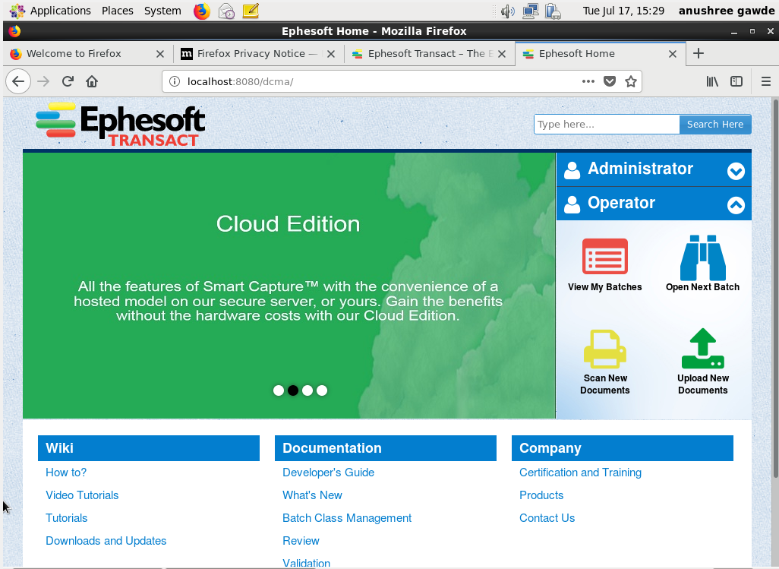The height and width of the screenshot is (569, 779).
Task: Go back with the browser back arrow
Action: [18, 81]
